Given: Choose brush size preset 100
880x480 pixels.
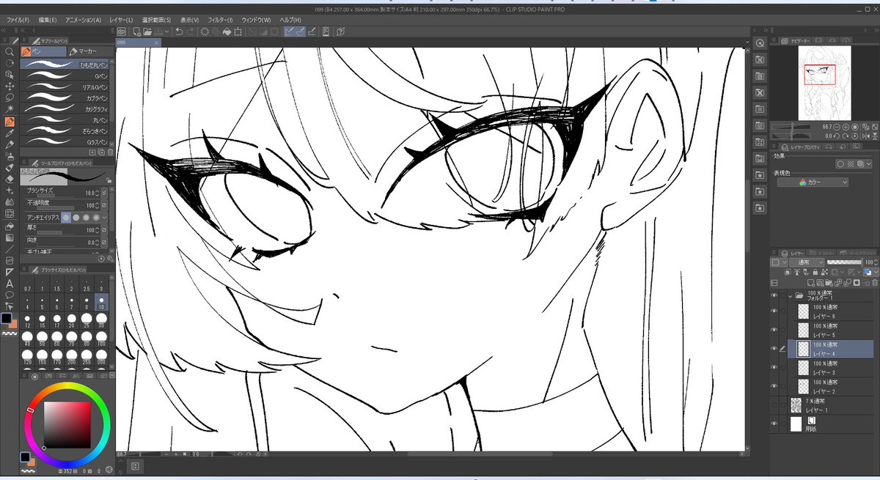Looking at the screenshot, I should pos(103,339).
